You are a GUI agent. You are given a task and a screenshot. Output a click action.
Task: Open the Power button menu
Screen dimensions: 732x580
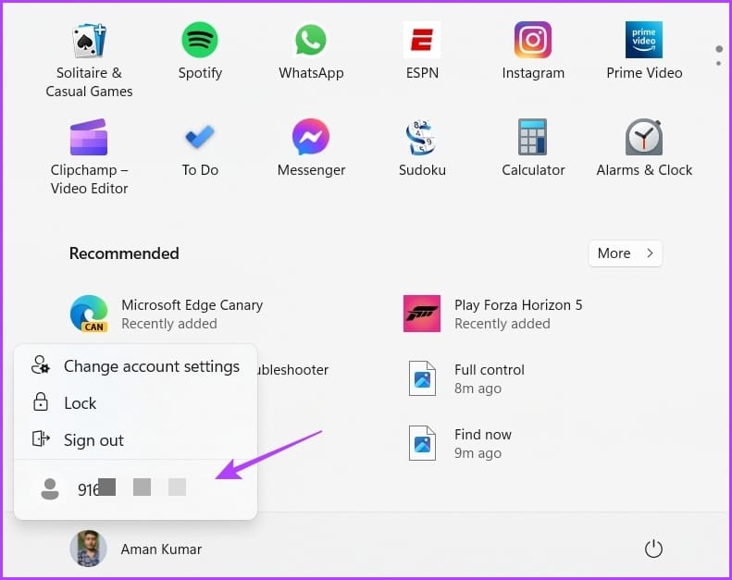click(x=653, y=549)
